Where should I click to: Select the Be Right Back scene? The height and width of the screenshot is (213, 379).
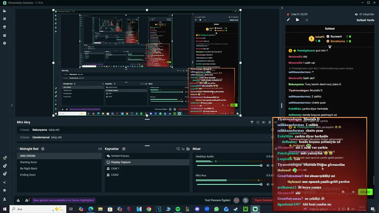click(59, 168)
